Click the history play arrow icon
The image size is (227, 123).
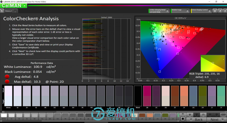click(2, 11)
